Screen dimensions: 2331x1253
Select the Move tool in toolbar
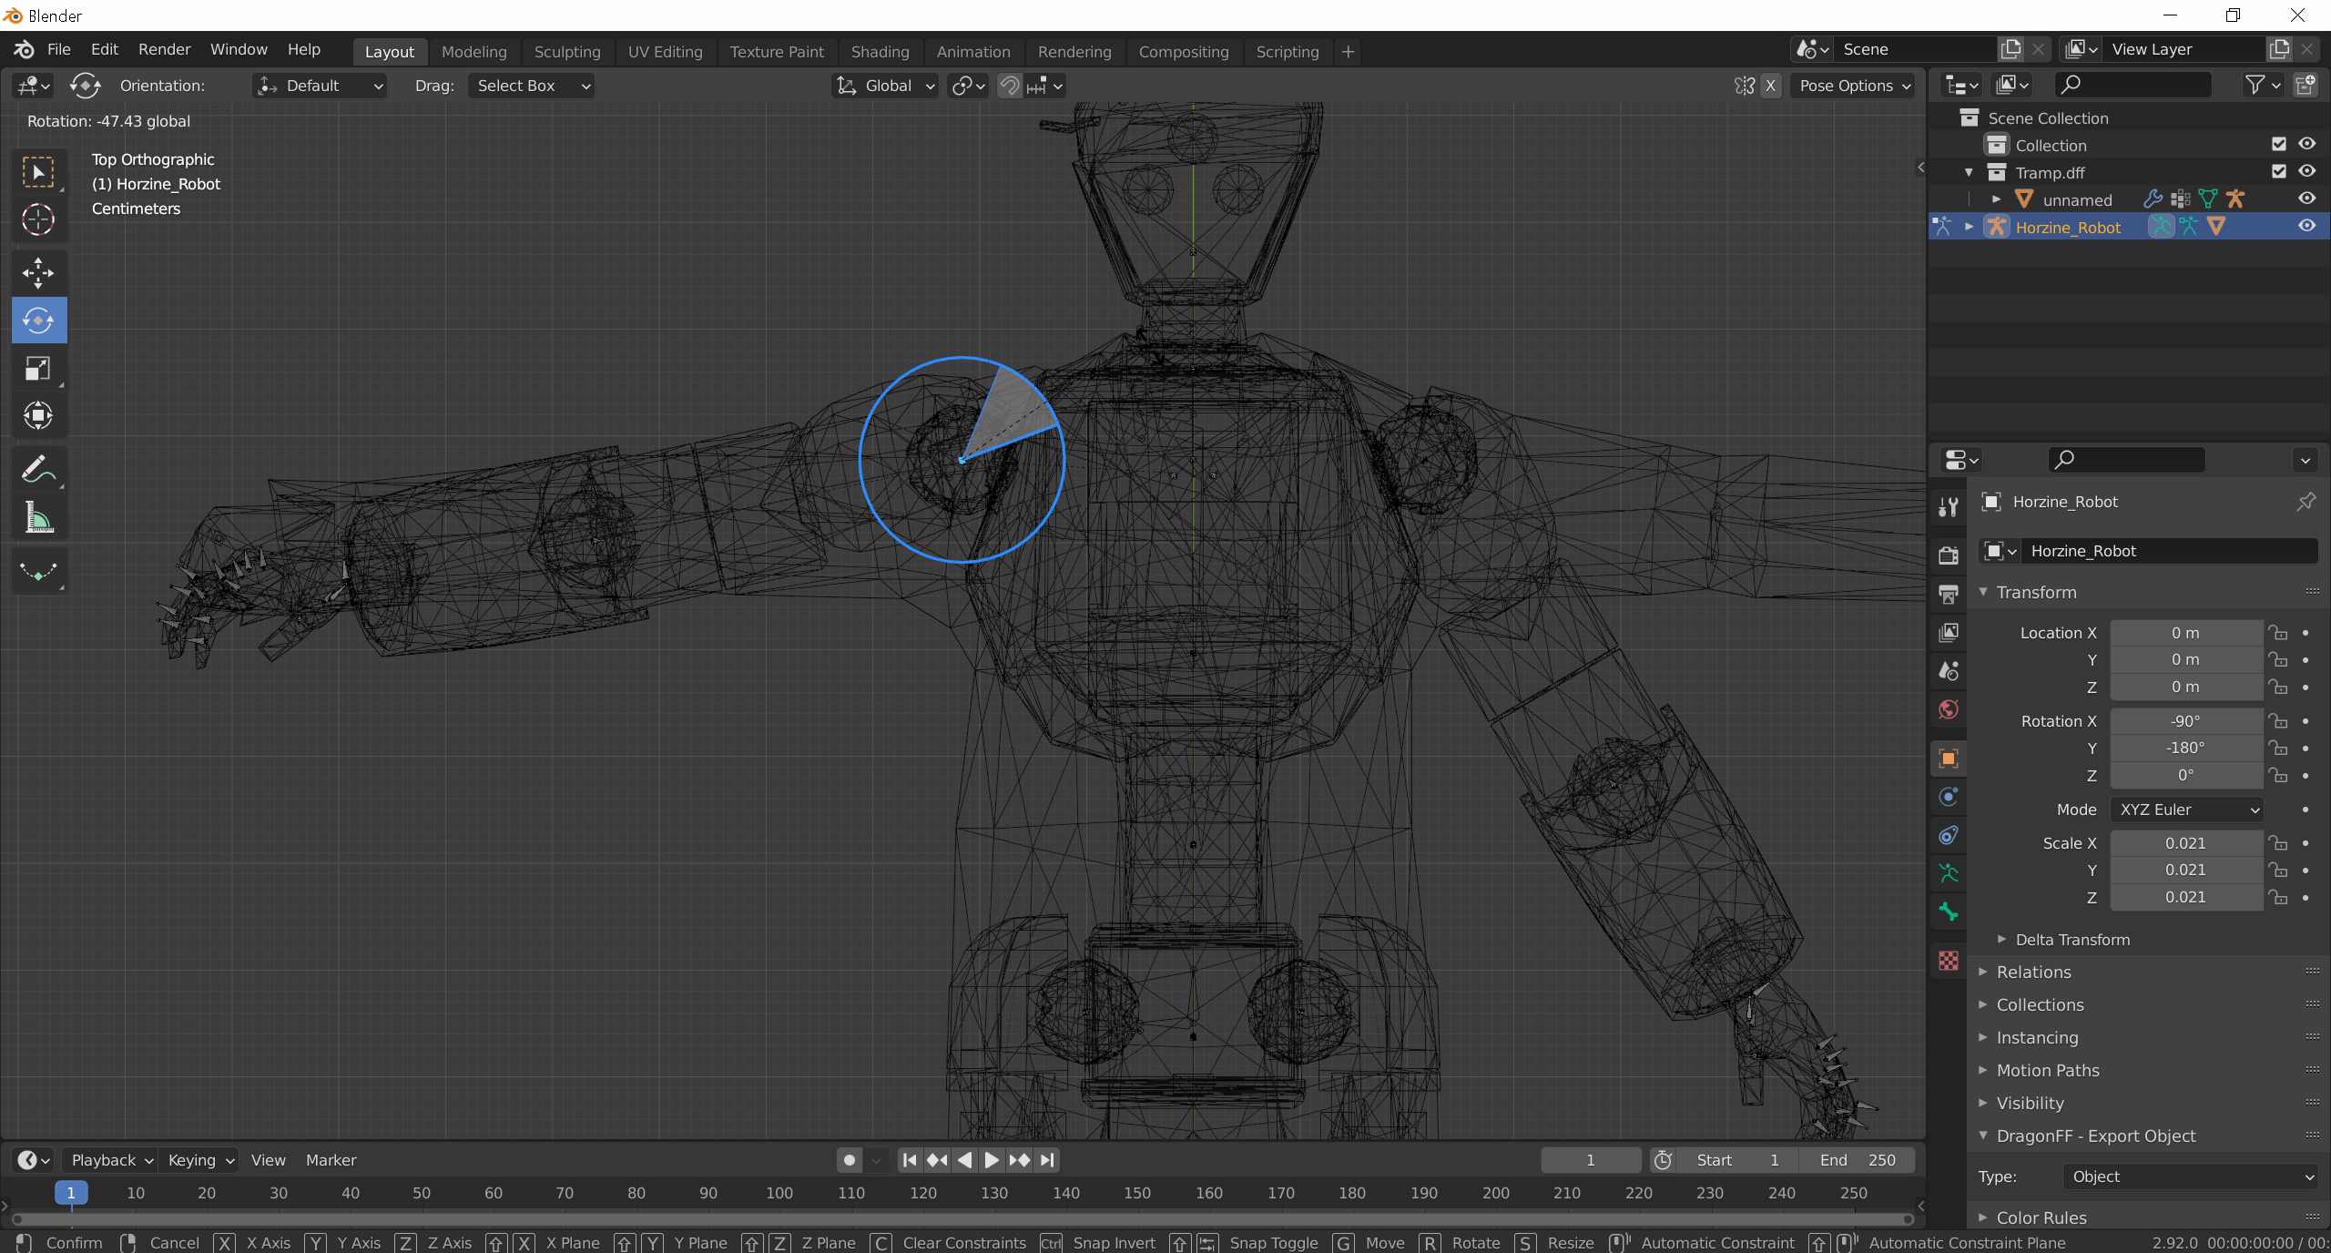point(38,272)
